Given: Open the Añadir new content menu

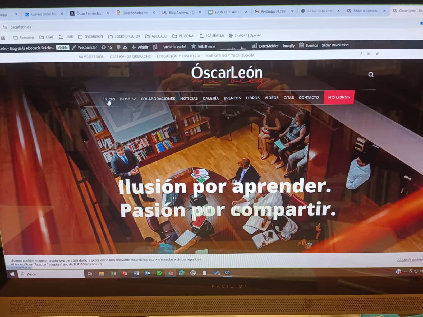Looking at the screenshot, I should [140, 47].
